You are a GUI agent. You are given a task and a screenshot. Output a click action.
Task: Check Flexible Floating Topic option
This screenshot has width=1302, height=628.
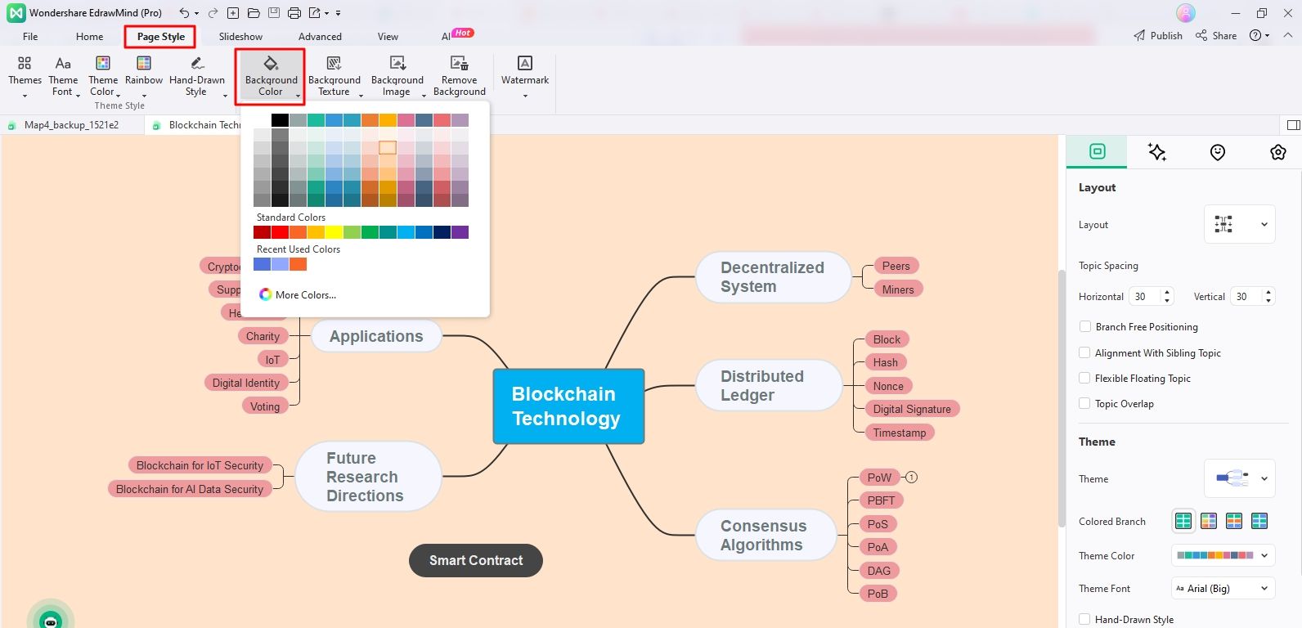coord(1084,378)
